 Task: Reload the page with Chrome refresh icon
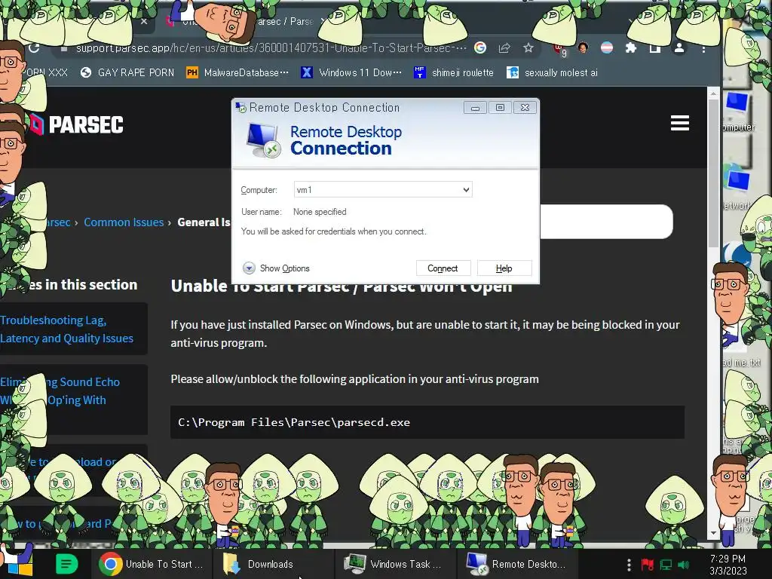pyautogui.click(x=34, y=47)
